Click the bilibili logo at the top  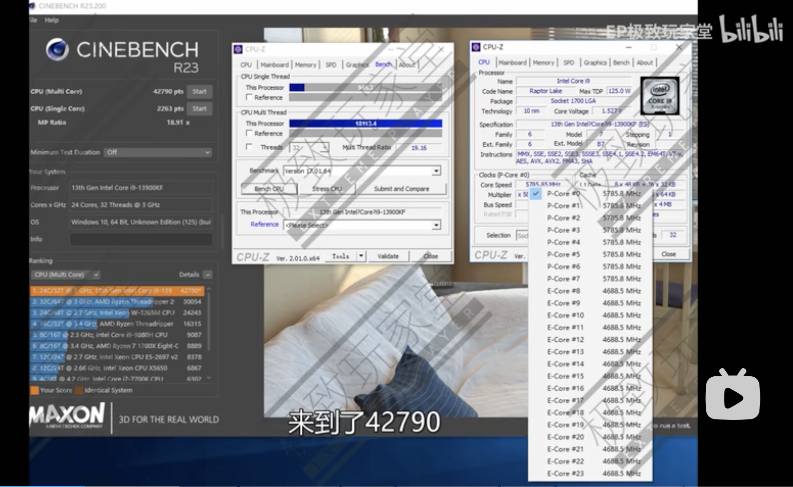point(751,29)
